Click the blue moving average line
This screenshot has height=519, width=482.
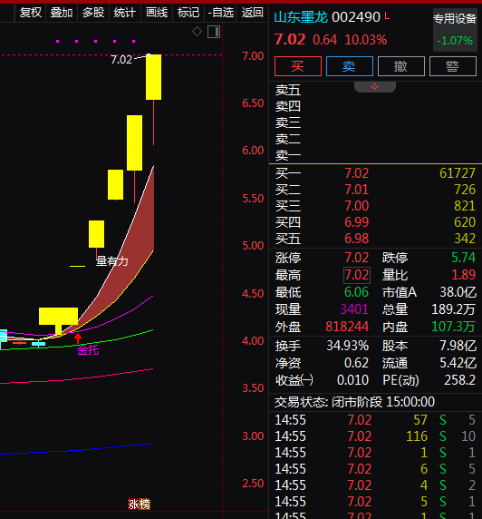click(76, 449)
